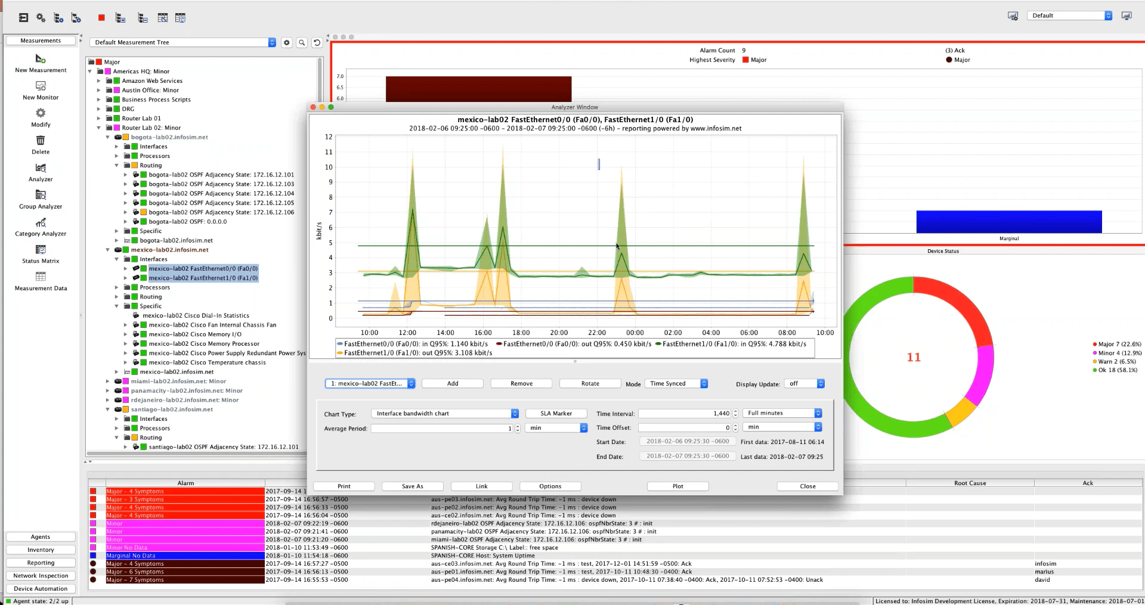Click the search magnifier beside the measurement tree

pyautogui.click(x=302, y=42)
